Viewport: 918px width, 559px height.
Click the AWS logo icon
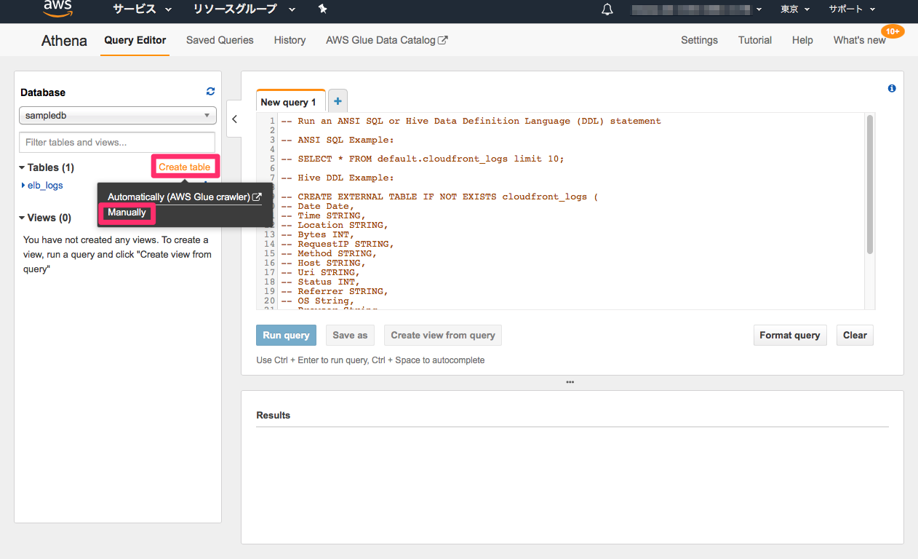(x=57, y=9)
